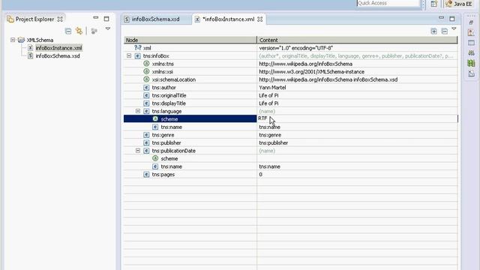Click the Content column header
The width and height of the screenshot is (480, 270).
pos(357,40)
